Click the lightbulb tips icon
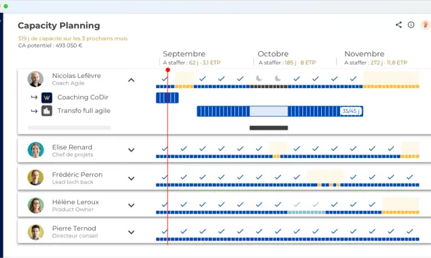 [x=425, y=25]
